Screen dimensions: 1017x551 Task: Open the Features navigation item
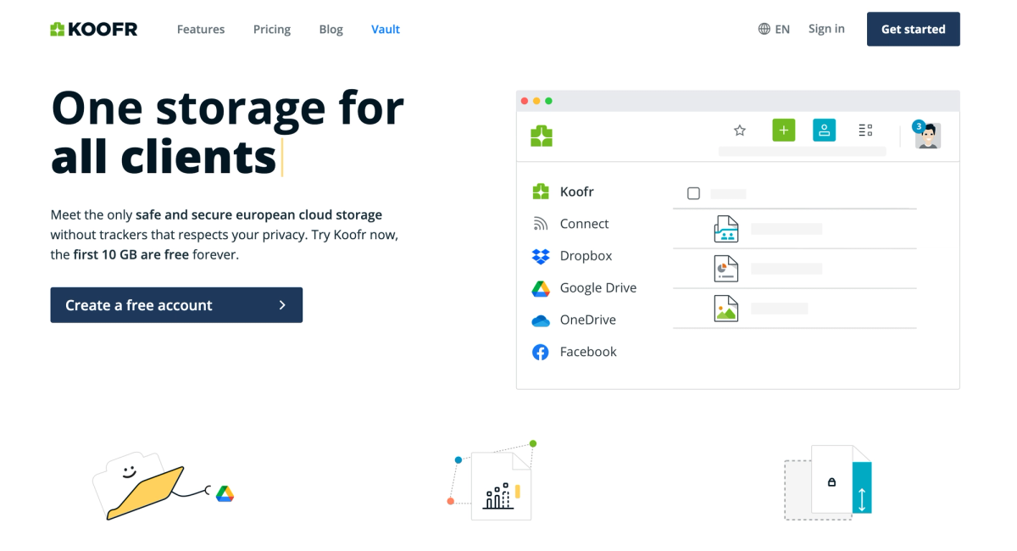point(200,29)
